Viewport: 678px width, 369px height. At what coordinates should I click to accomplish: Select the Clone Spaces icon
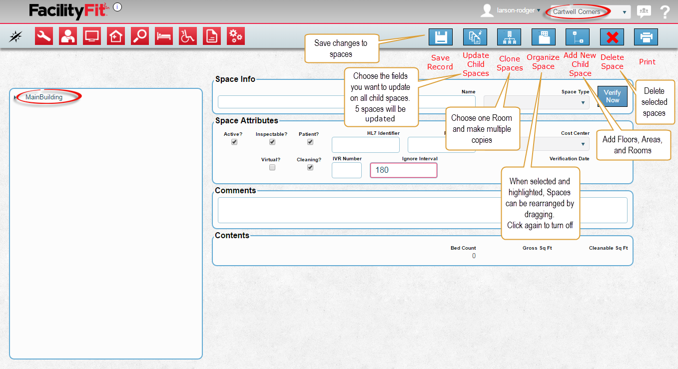pyautogui.click(x=509, y=37)
